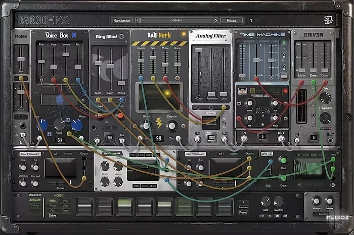Click the Voice Box blue Mix jack
This screenshot has width=354, height=235.
coord(78,80)
